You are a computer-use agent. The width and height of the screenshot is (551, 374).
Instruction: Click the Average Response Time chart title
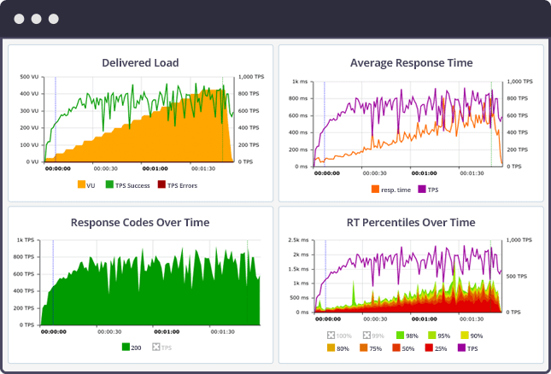click(x=411, y=62)
